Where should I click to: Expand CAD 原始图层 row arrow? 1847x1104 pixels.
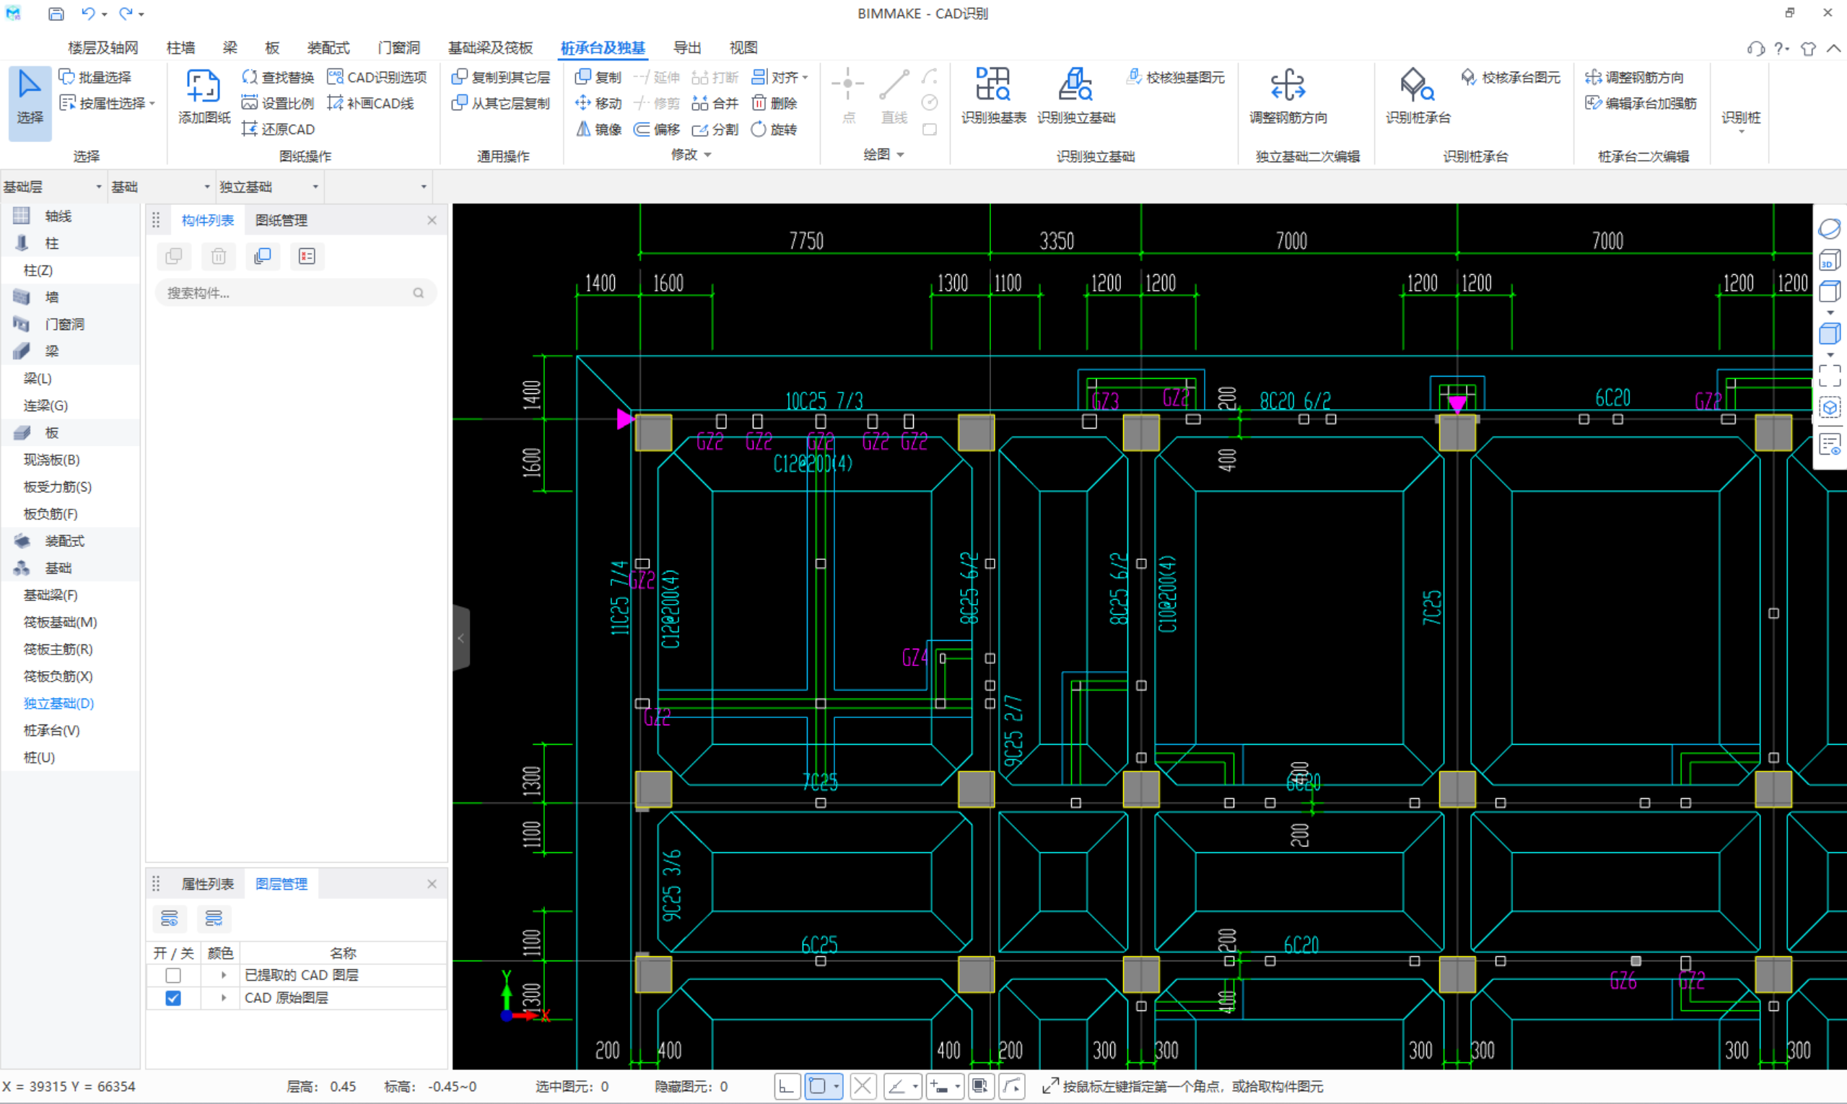pos(223,999)
